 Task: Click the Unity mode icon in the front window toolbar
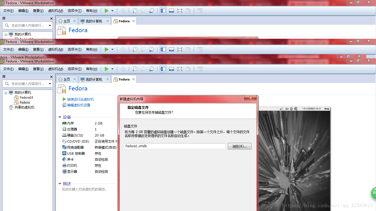188,69
